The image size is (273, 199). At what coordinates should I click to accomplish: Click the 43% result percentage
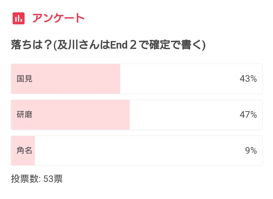248,79
